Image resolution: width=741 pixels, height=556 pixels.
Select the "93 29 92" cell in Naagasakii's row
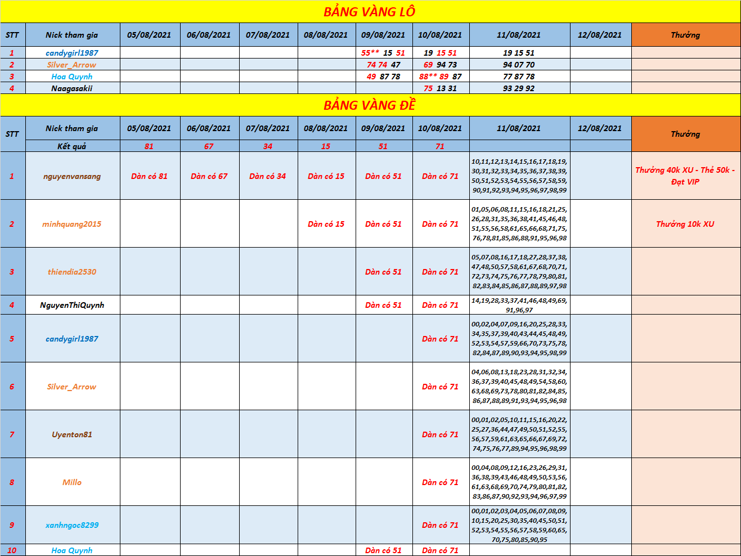pos(519,88)
